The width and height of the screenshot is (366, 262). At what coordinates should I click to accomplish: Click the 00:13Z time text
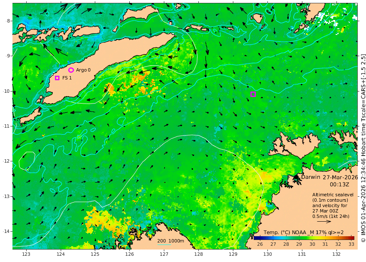(x=339, y=184)
